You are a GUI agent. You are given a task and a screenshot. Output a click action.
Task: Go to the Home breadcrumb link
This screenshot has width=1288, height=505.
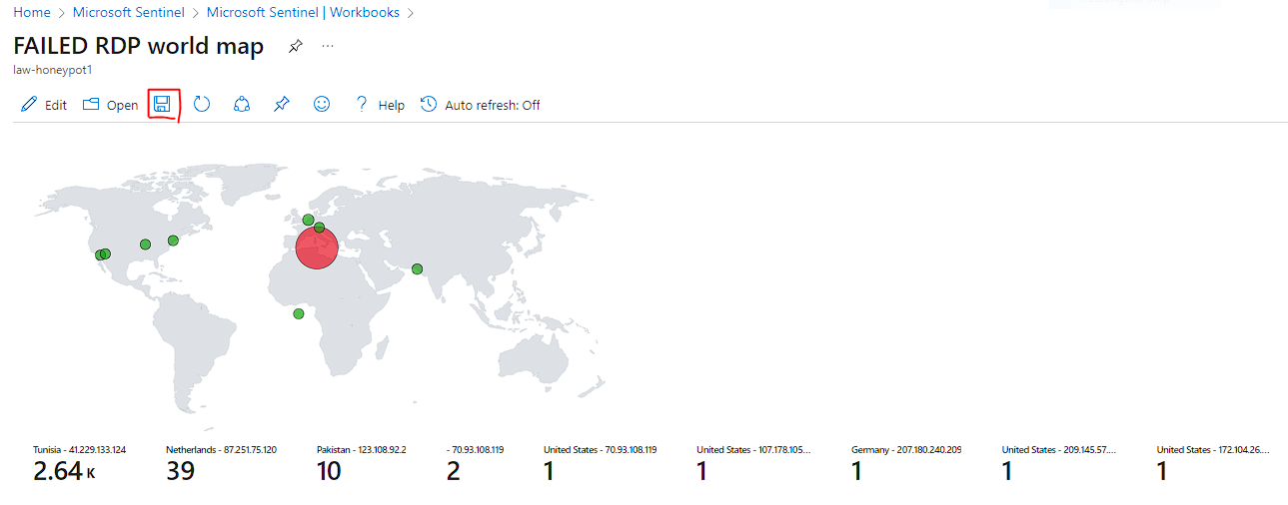pyautogui.click(x=32, y=13)
